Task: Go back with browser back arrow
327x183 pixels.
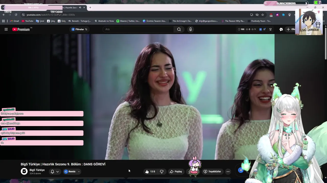Action: (x=4, y=15)
